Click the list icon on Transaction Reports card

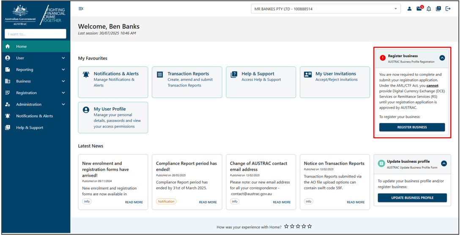coord(160,75)
